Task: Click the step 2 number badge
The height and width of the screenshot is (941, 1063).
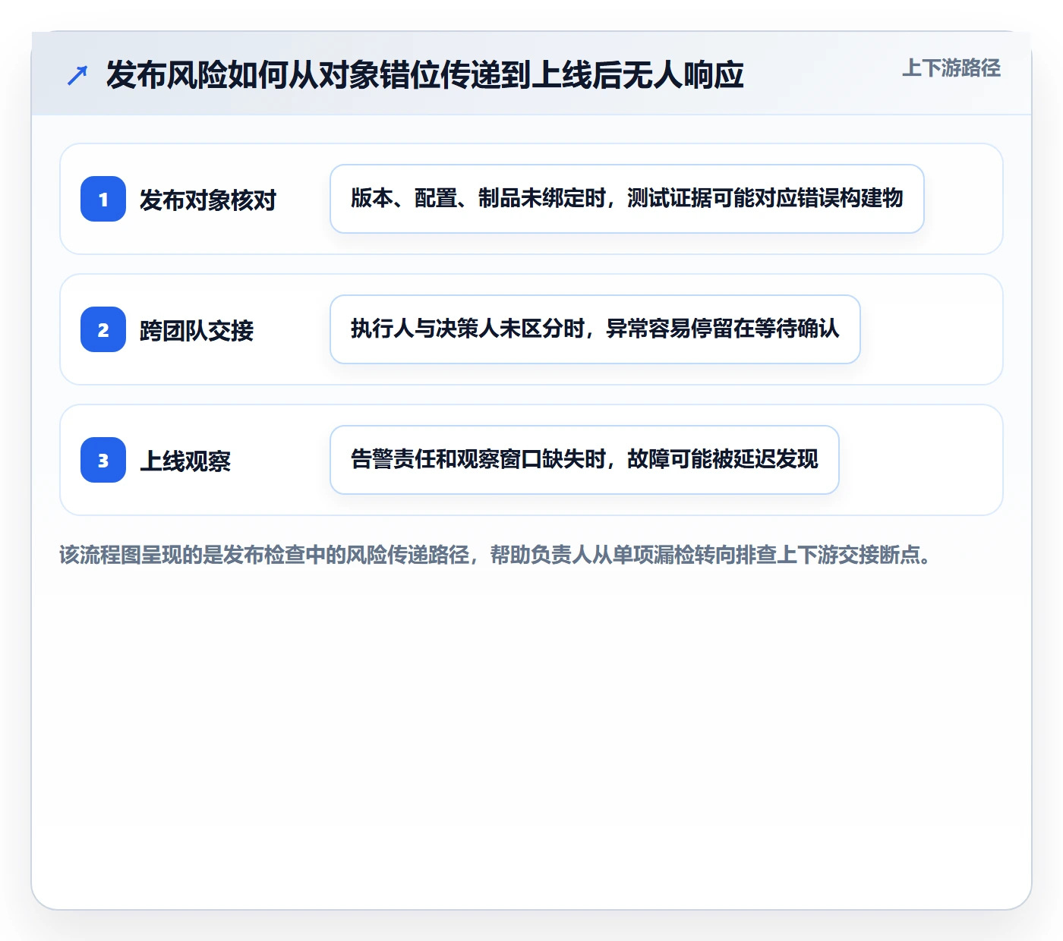Action: click(103, 329)
